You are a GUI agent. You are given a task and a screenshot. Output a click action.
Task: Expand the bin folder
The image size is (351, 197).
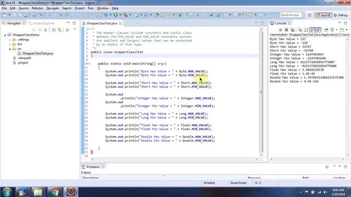pos(10,44)
